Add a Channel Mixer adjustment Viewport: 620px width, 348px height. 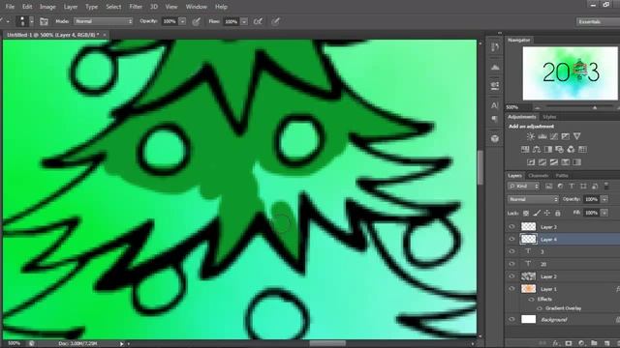(571, 150)
